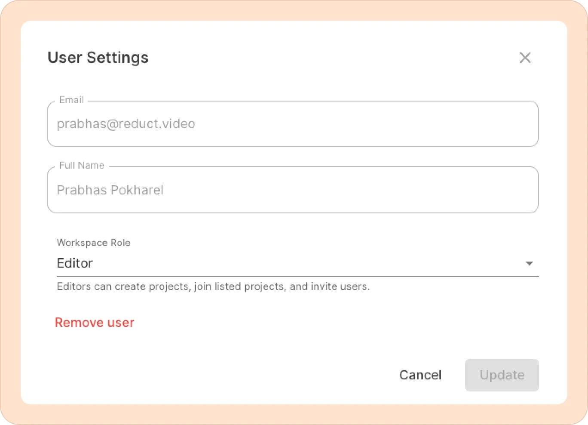Click the Prabhas Pokharel name text
This screenshot has height=425, width=588.
[x=110, y=190]
